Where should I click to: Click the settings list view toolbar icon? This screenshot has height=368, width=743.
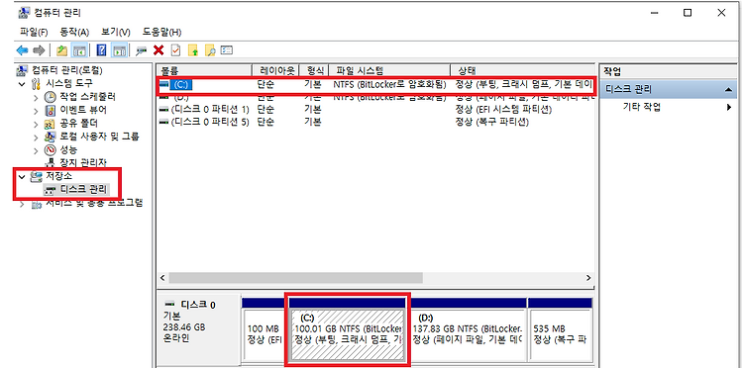227,50
